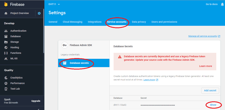The height and width of the screenshot is (110, 225).
Task: Switch to the General tab
Action: coord(53,22)
